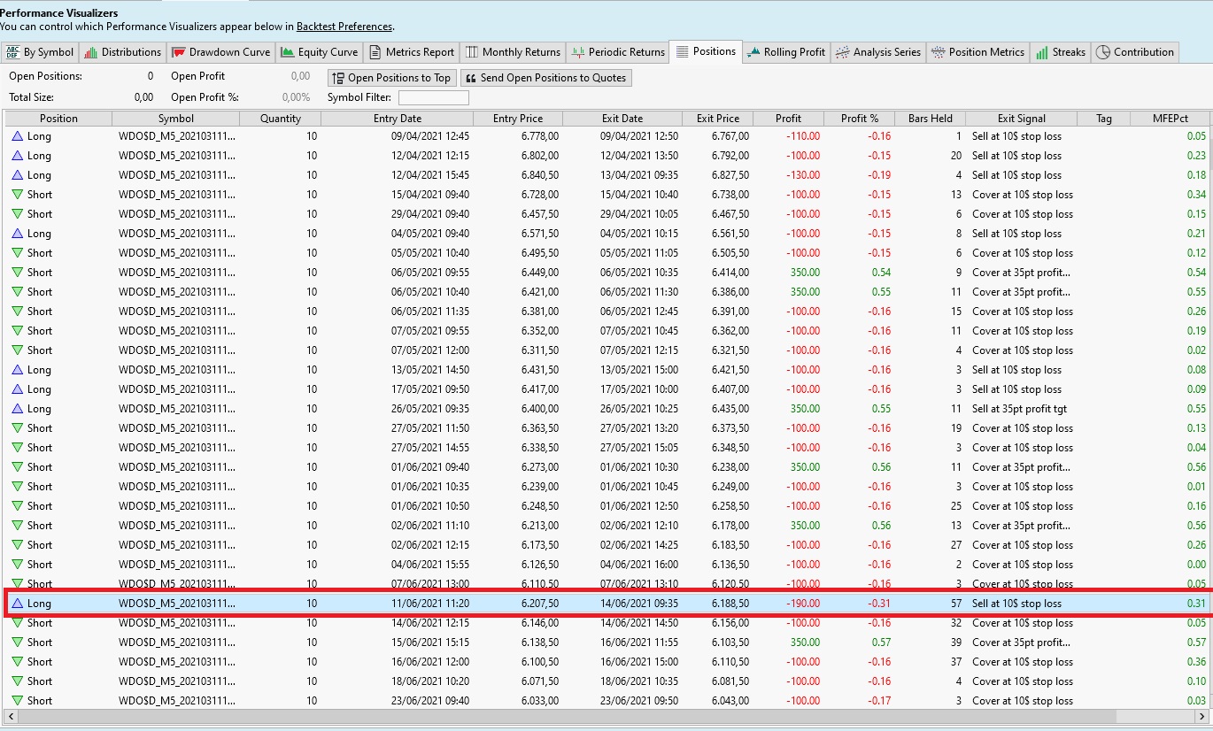Open the Analysis Series tab
The height and width of the screenshot is (731, 1213).
[878, 52]
